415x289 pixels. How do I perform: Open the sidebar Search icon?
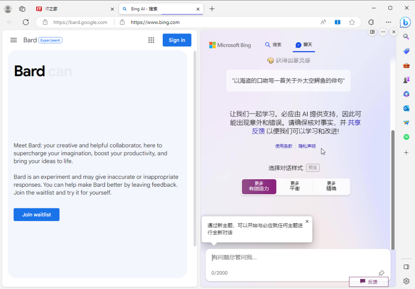click(406, 36)
